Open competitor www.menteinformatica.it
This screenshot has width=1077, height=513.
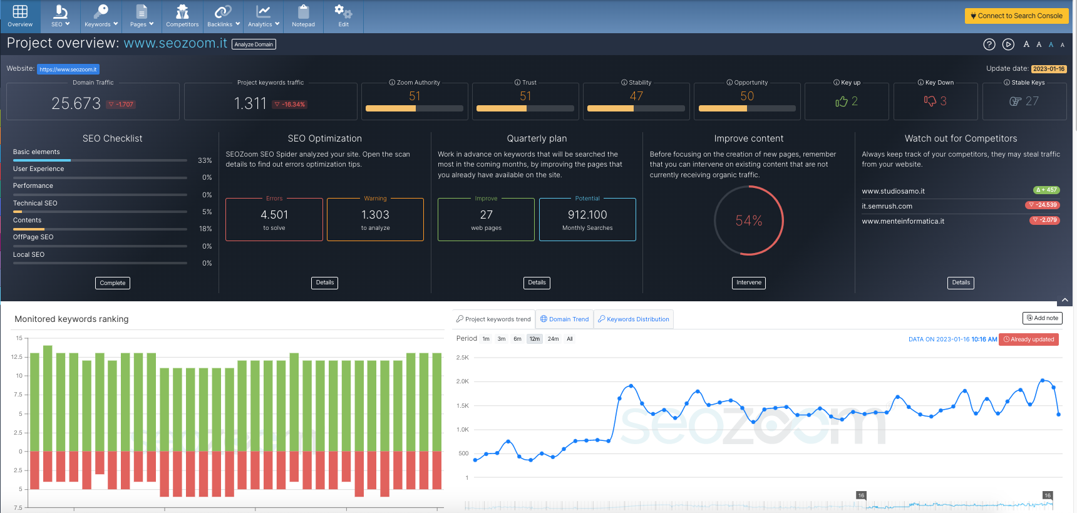[903, 221]
